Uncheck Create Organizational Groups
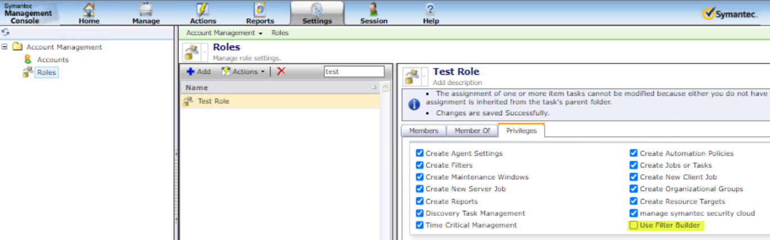The image size is (770, 240). point(634,189)
